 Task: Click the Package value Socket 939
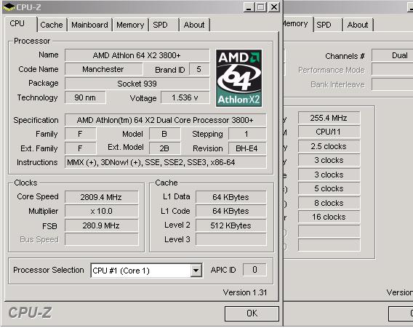click(x=137, y=84)
